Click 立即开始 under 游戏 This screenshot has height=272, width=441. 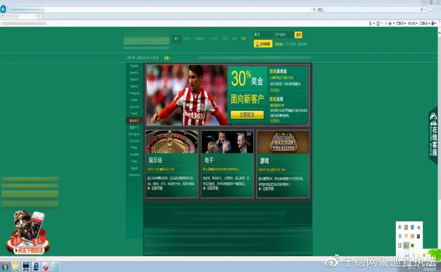266,189
